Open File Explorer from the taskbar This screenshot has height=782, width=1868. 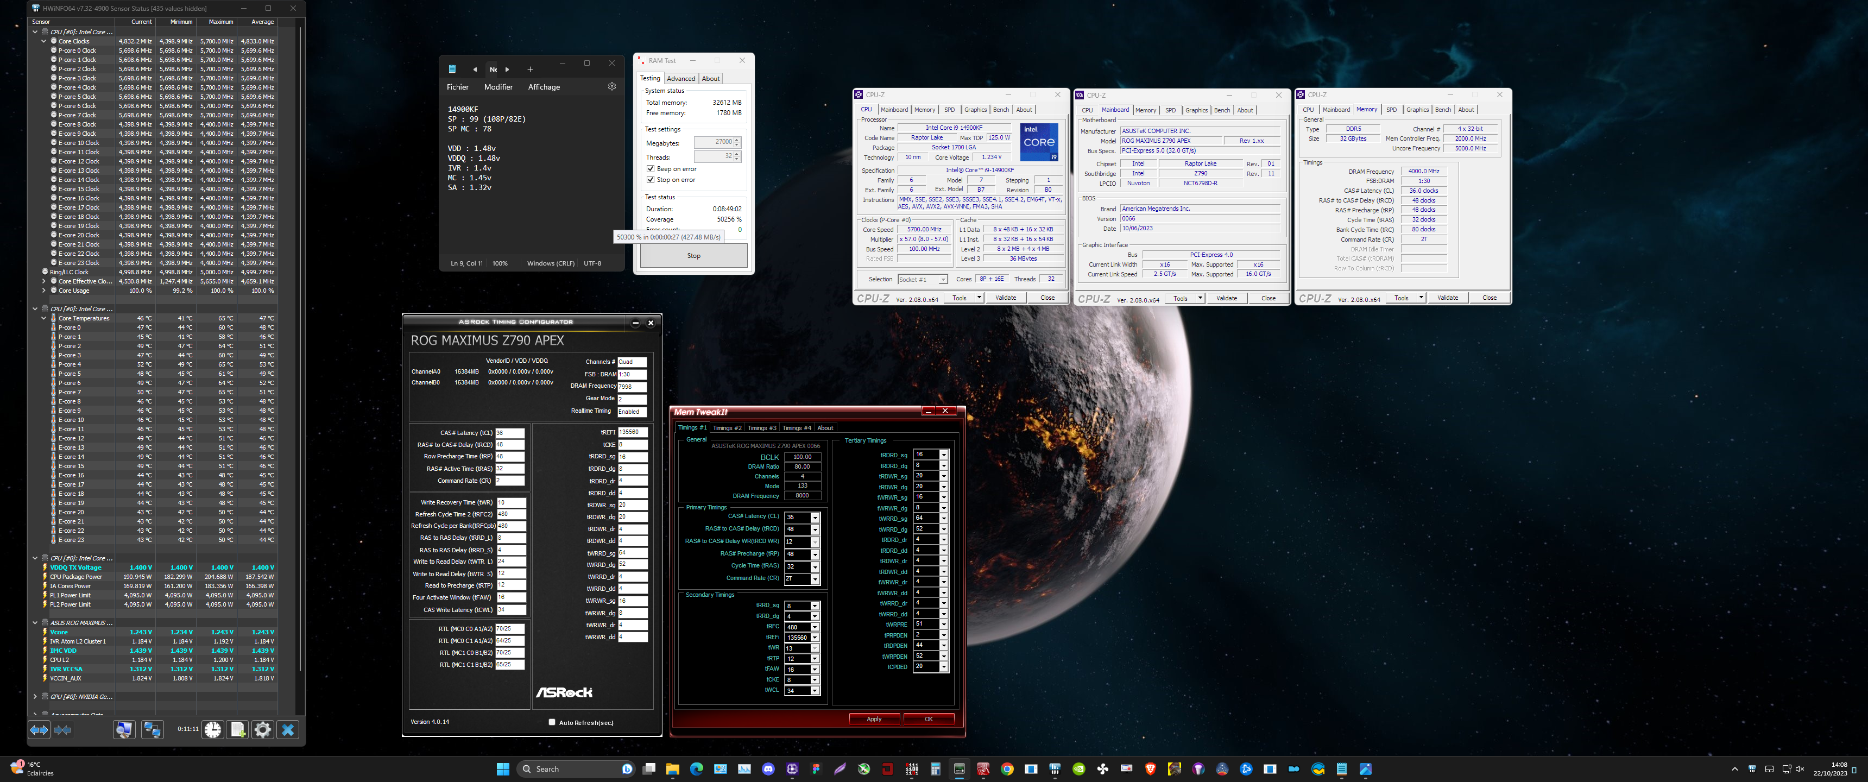[672, 769]
